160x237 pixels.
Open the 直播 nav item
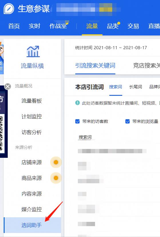pyautogui.click(x=154, y=26)
